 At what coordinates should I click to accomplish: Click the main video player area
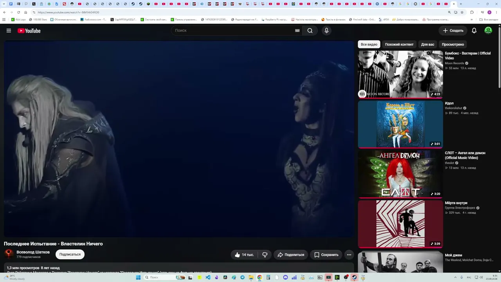click(x=179, y=139)
